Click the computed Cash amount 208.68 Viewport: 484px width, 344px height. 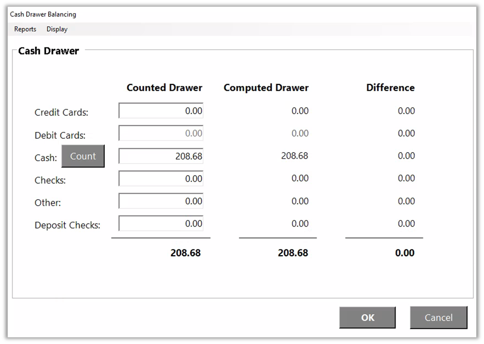295,156
